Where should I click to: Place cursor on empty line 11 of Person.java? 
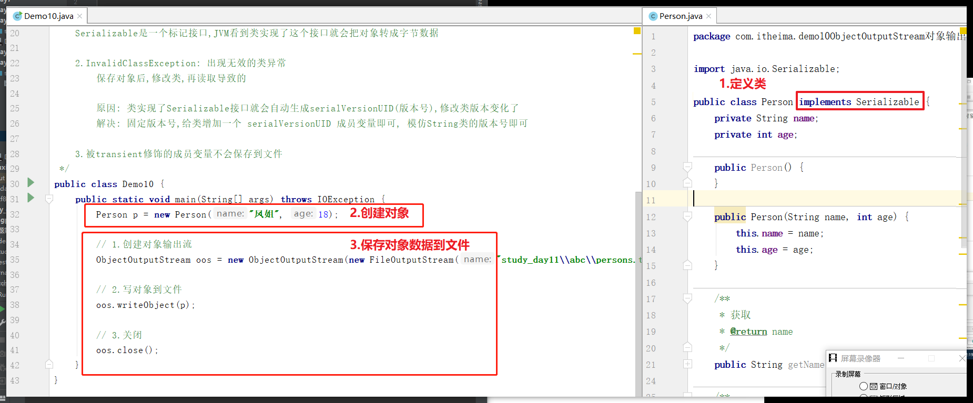826,199
